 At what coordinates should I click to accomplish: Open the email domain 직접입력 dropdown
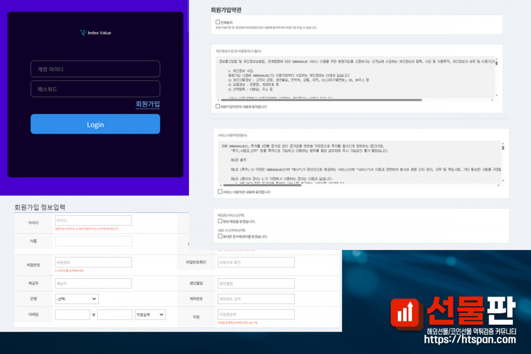point(150,315)
